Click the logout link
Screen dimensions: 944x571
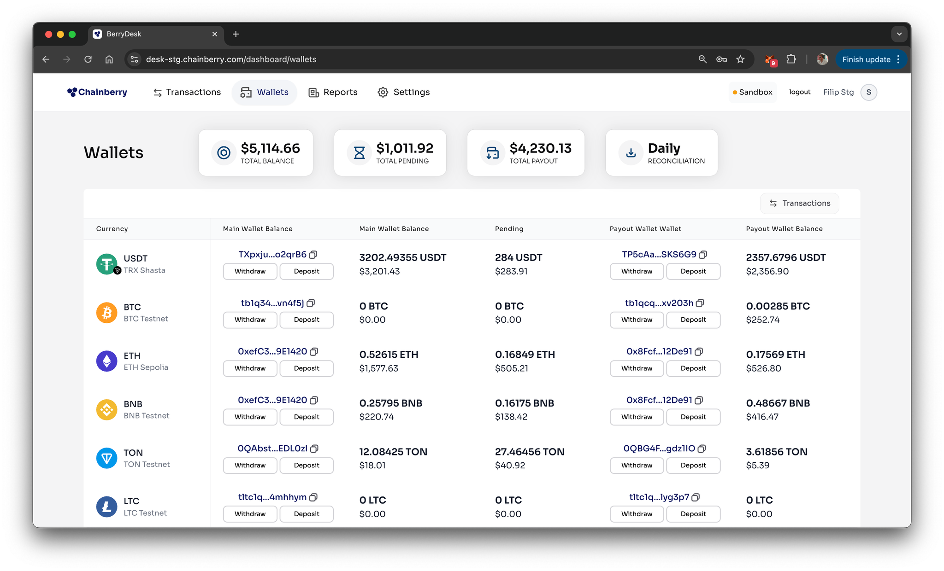click(x=800, y=92)
